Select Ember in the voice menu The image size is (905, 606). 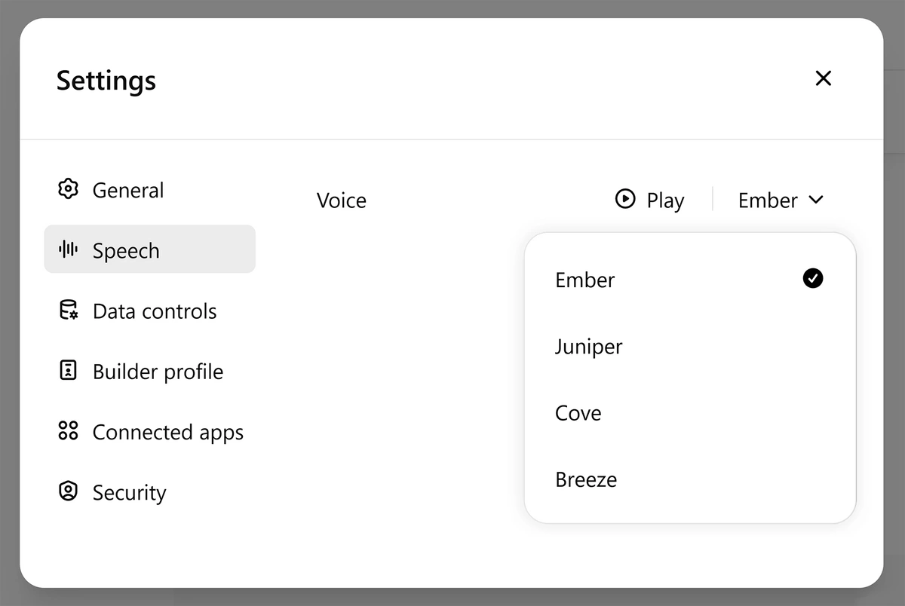pos(690,280)
